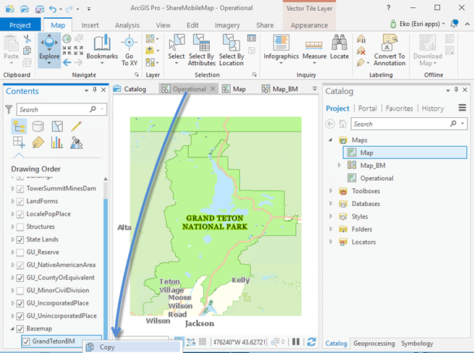Select List By Editing pencil icon
Image resolution: width=474 pixels, height=353 pixels.
(x=76, y=127)
